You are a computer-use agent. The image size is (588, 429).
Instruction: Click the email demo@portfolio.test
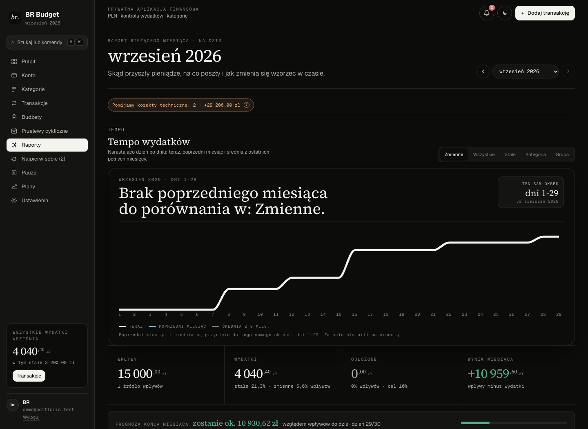click(49, 409)
